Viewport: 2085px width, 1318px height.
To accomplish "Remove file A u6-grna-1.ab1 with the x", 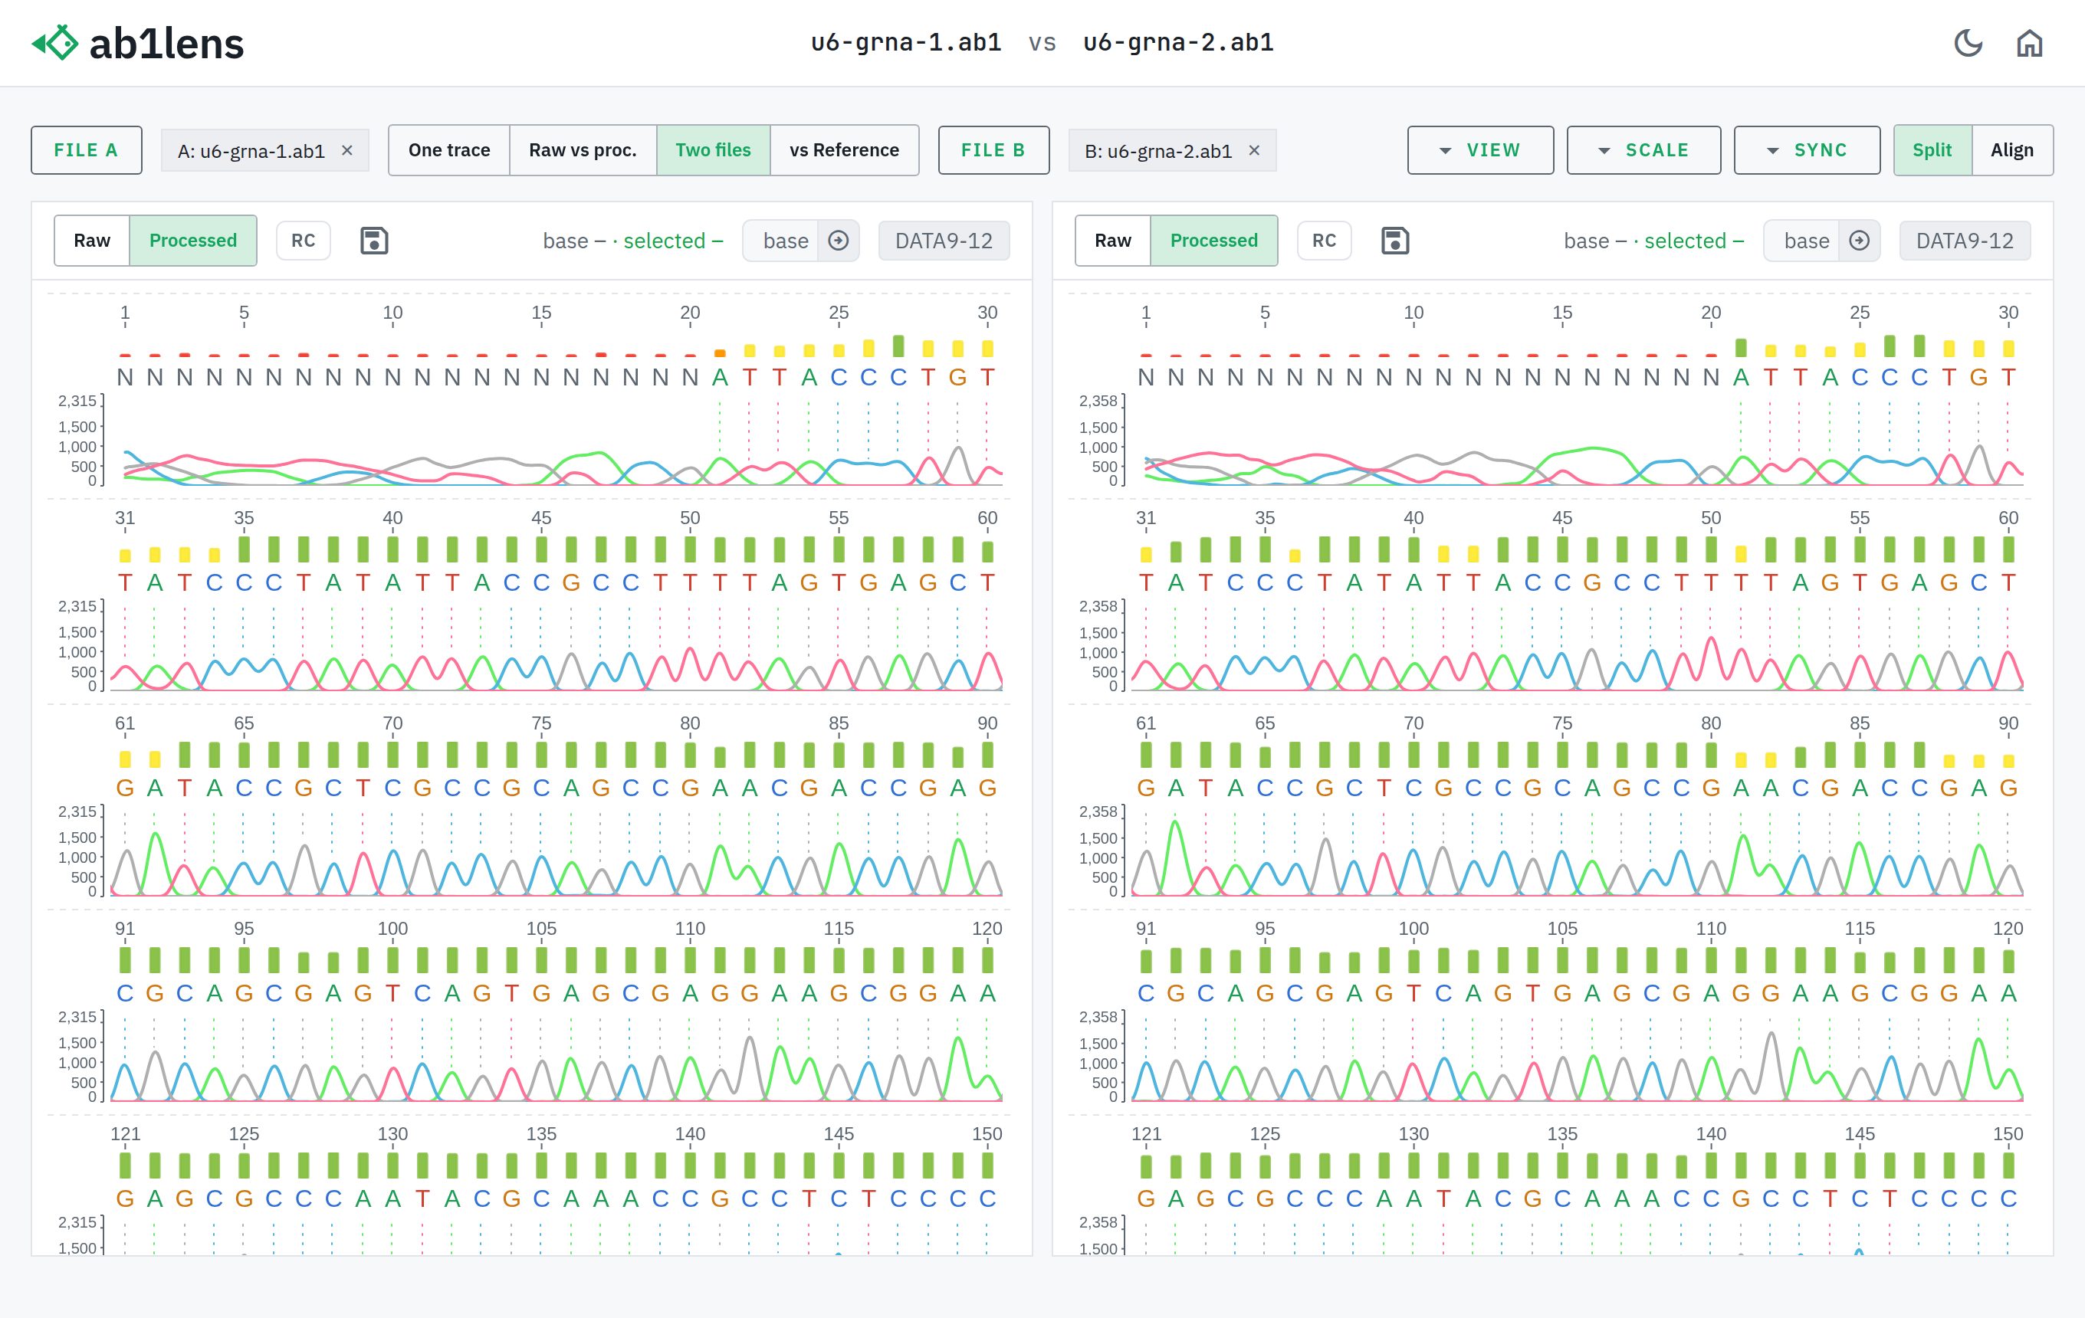I will point(347,151).
